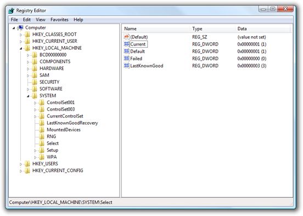Select the Computer node icon

[21, 27]
